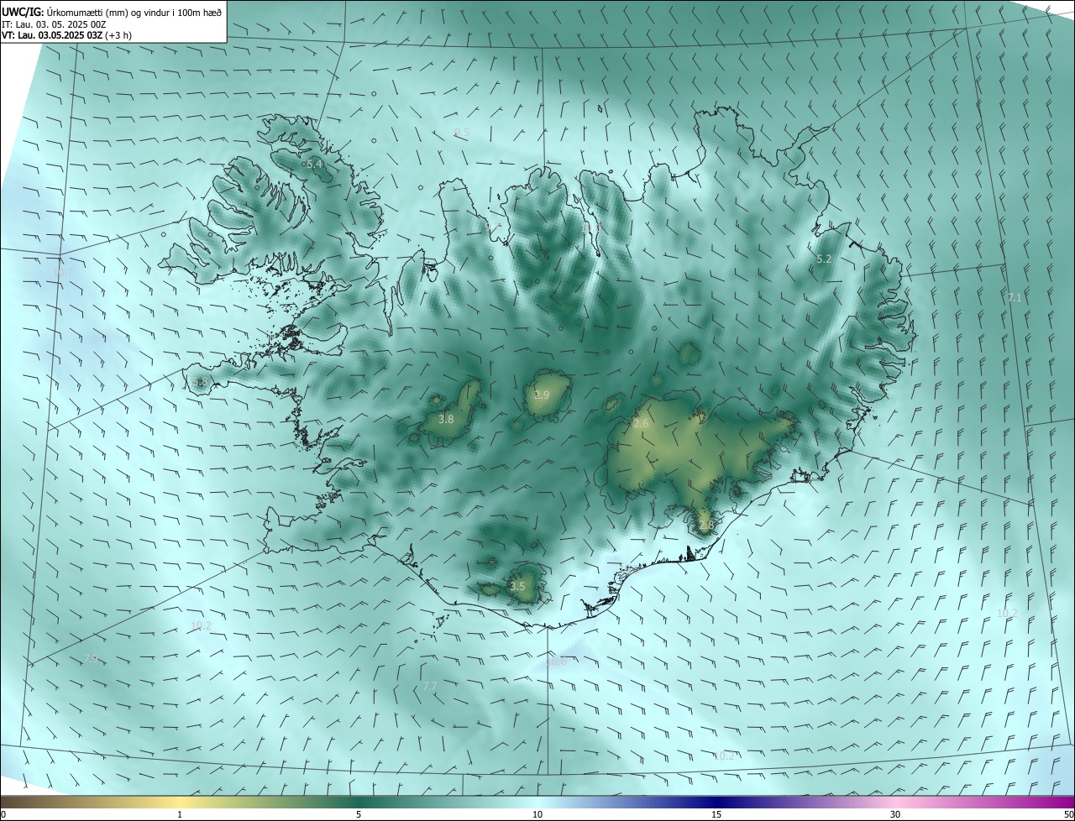The image size is (1075, 821).
Task: Click the 2.6 value label on the map
Action: pos(641,424)
